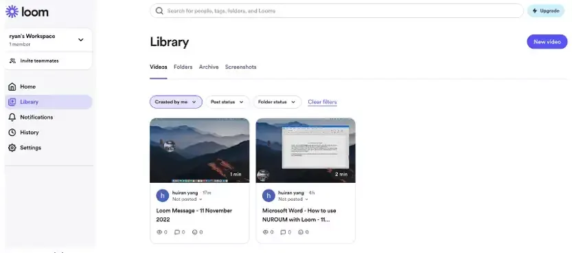The height and width of the screenshot is (253, 572).
Task: Expand the ryan's Workspace switcher chevron
Action: (x=81, y=40)
